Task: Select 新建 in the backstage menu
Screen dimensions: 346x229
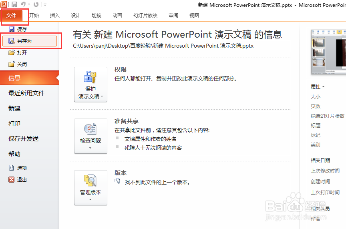Action: (x=14, y=108)
